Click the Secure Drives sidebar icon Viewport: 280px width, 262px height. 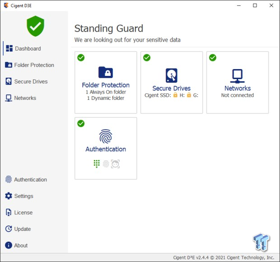9,81
